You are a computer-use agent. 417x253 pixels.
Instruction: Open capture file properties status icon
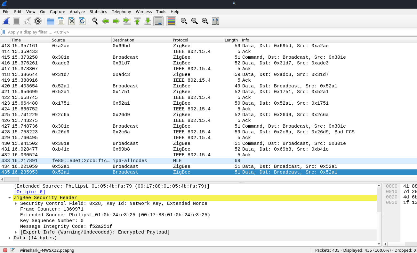pyautogui.click(x=12, y=250)
